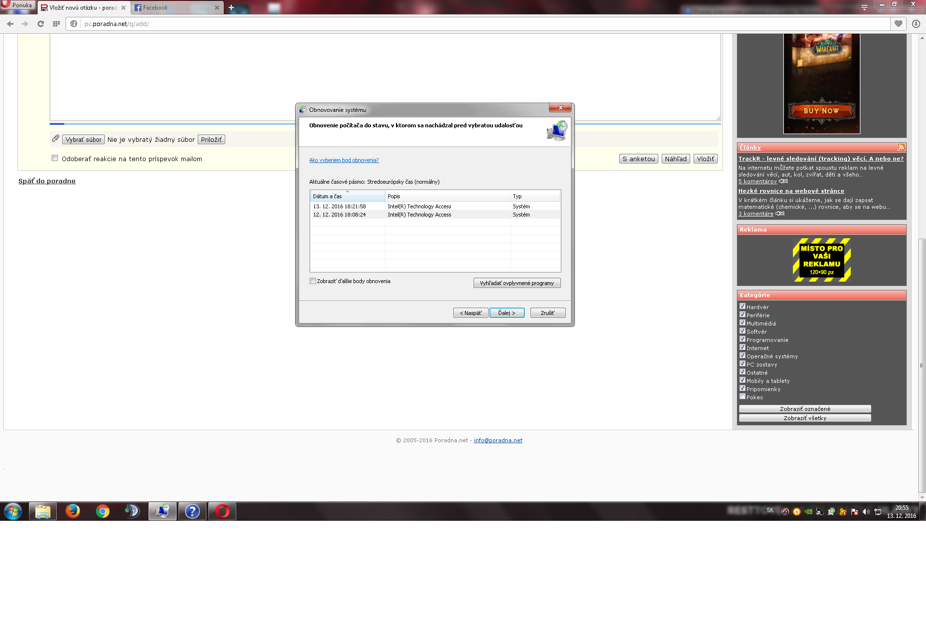Open the downloads arrow icon in toolbar
Image resolution: width=926 pixels, height=638 pixels.
(x=916, y=24)
